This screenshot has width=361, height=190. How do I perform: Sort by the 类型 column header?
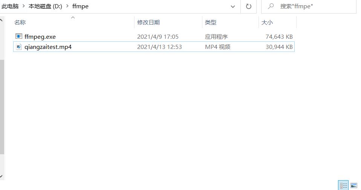210,23
